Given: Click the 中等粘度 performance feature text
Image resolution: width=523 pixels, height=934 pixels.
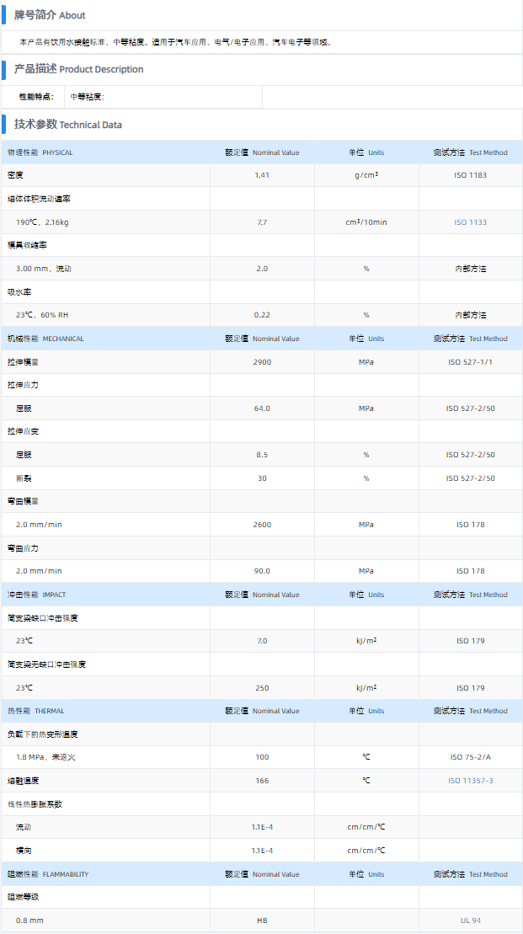Looking at the screenshot, I should coord(87,97).
